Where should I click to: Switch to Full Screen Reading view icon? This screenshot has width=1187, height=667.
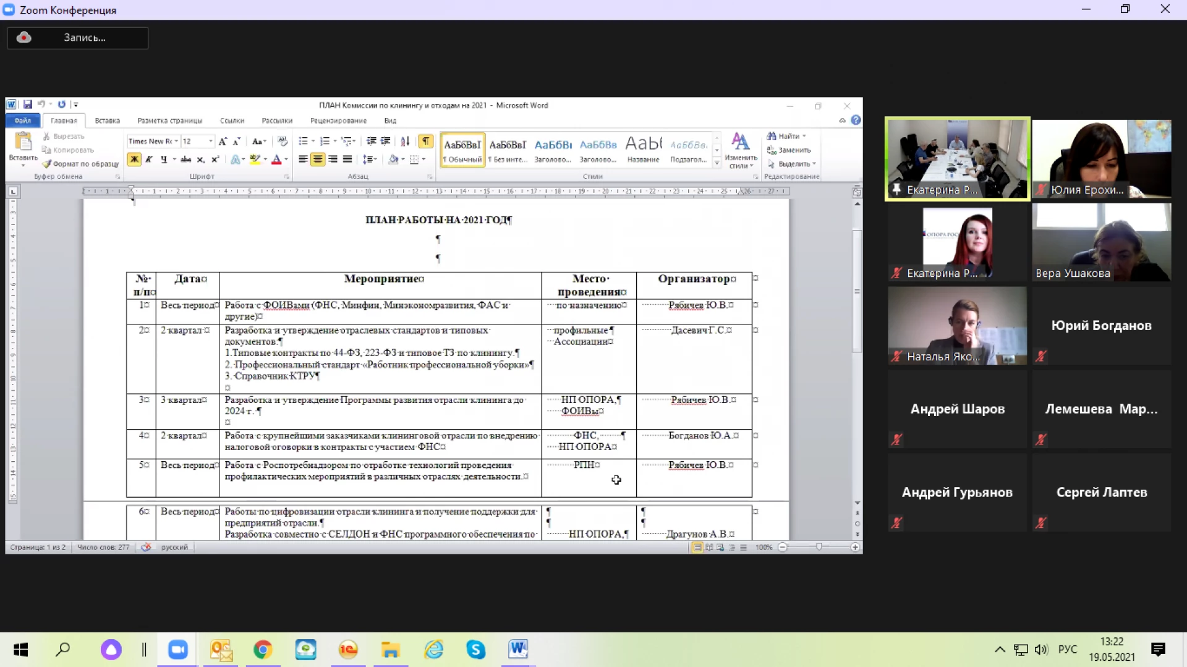pyautogui.click(x=709, y=547)
